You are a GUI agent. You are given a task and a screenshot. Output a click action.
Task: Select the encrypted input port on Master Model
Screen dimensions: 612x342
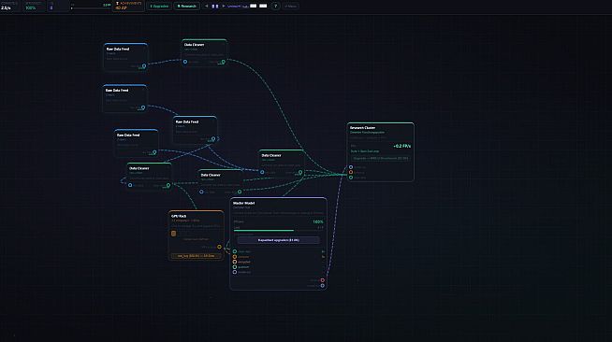click(235, 262)
